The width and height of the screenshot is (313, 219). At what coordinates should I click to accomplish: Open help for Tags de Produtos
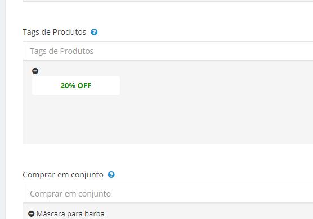[x=94, y=32]
